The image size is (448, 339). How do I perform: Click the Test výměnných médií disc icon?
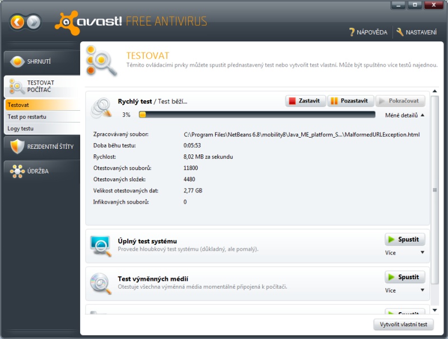coord(101,284)
